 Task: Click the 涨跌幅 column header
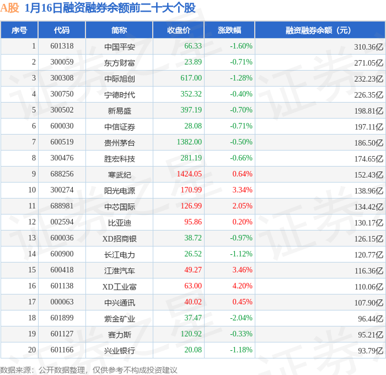pos(229,30)
